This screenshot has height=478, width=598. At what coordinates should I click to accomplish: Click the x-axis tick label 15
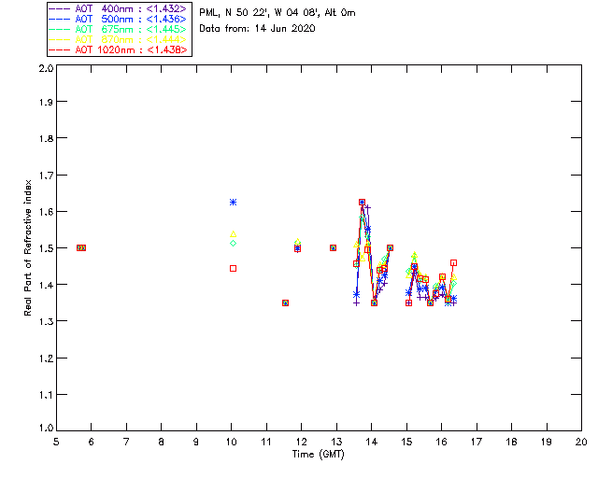point(406,442)
